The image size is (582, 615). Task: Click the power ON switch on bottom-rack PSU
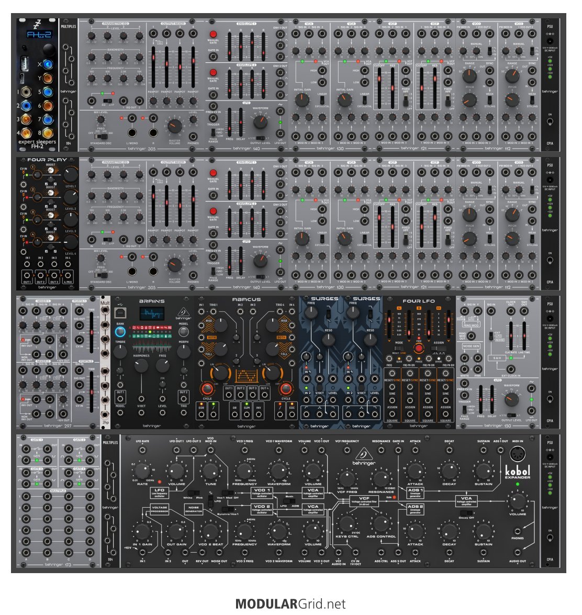tap(550, 538)
